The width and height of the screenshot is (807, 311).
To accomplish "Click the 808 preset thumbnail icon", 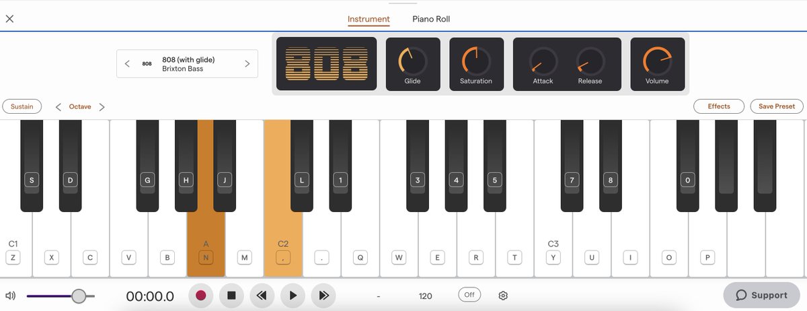I will (147, 64).
